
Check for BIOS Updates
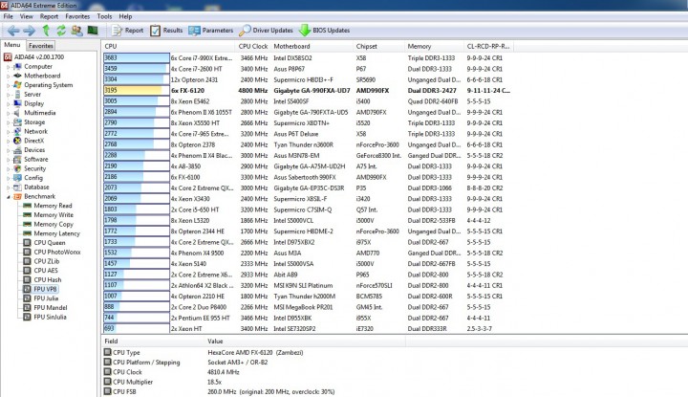[324, 31]
